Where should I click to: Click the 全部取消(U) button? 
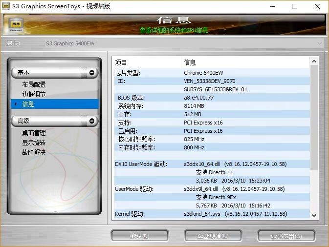pos(213,236)
